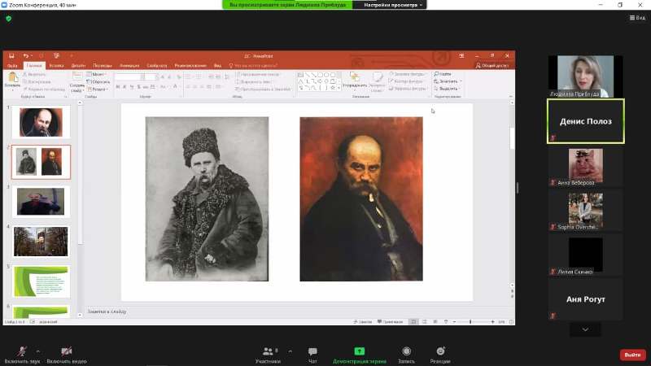The width and height of the screenshot is (651, 366).
Task: Select Денис Полоз participant tile
Action: (585, 121)
